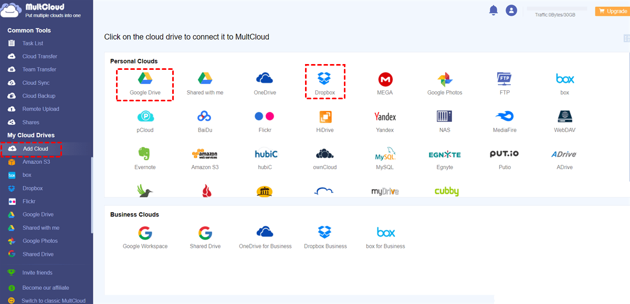Add Flickr from Personal Clouds grid
The image size is (630, 304).
[x=265, y=121]
